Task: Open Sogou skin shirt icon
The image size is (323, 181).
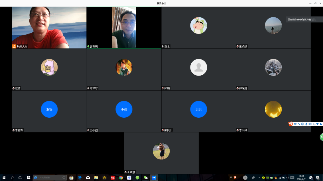Action: point(317,124)
